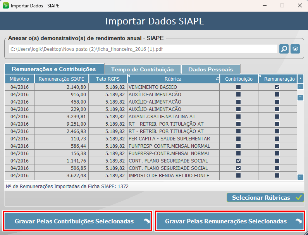
Task: Check Remuneração for AUXÍLIO-ALIMENTACÃO 458,00 row
Action: [x=277, y=102]
